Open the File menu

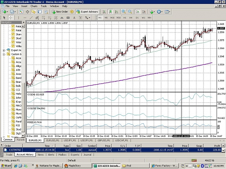[x=7, y=6]
